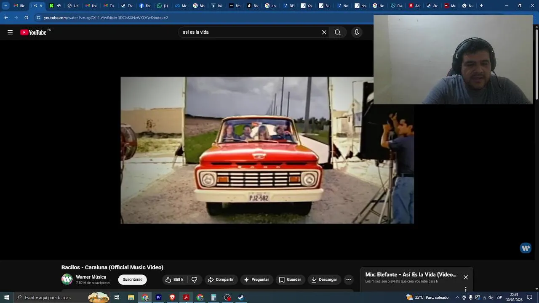Image resolution: width=539 pixels, height=303 pixels.
Task: Start voice search with microphone
Action: pos(357,32)
